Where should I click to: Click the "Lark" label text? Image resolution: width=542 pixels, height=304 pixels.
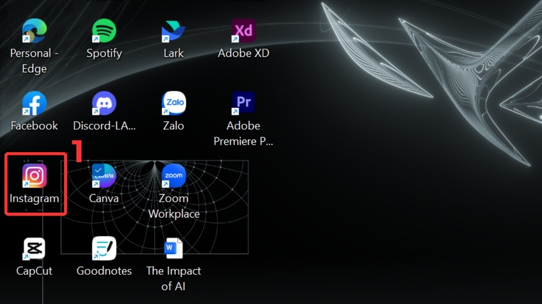coord(173,53)
